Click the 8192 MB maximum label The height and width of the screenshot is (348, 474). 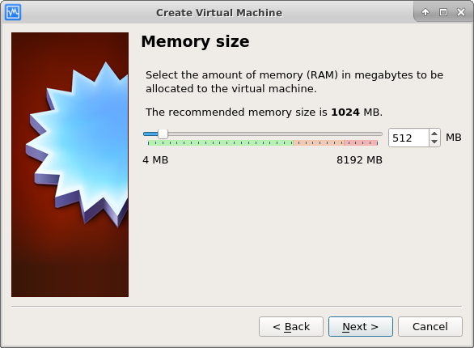click(x=359, y=160)
